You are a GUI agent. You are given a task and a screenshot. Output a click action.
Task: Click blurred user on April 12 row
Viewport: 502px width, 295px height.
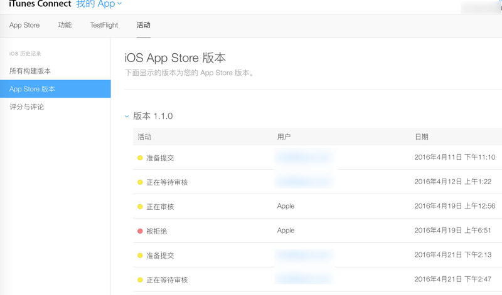pos(304,182)
